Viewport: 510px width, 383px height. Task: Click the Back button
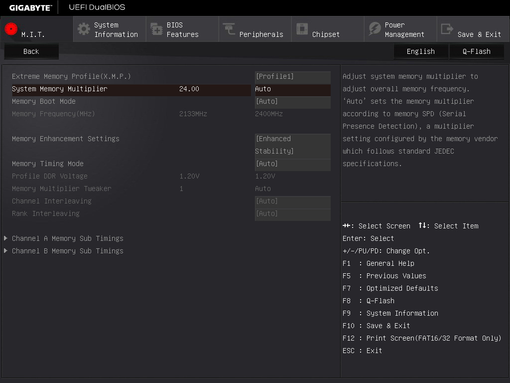pos(31,51)
